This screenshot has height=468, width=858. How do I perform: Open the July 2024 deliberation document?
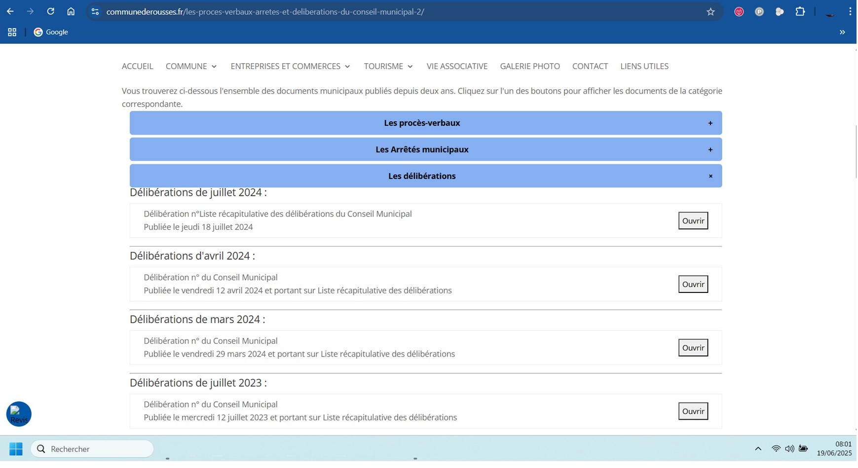point(693,221)
